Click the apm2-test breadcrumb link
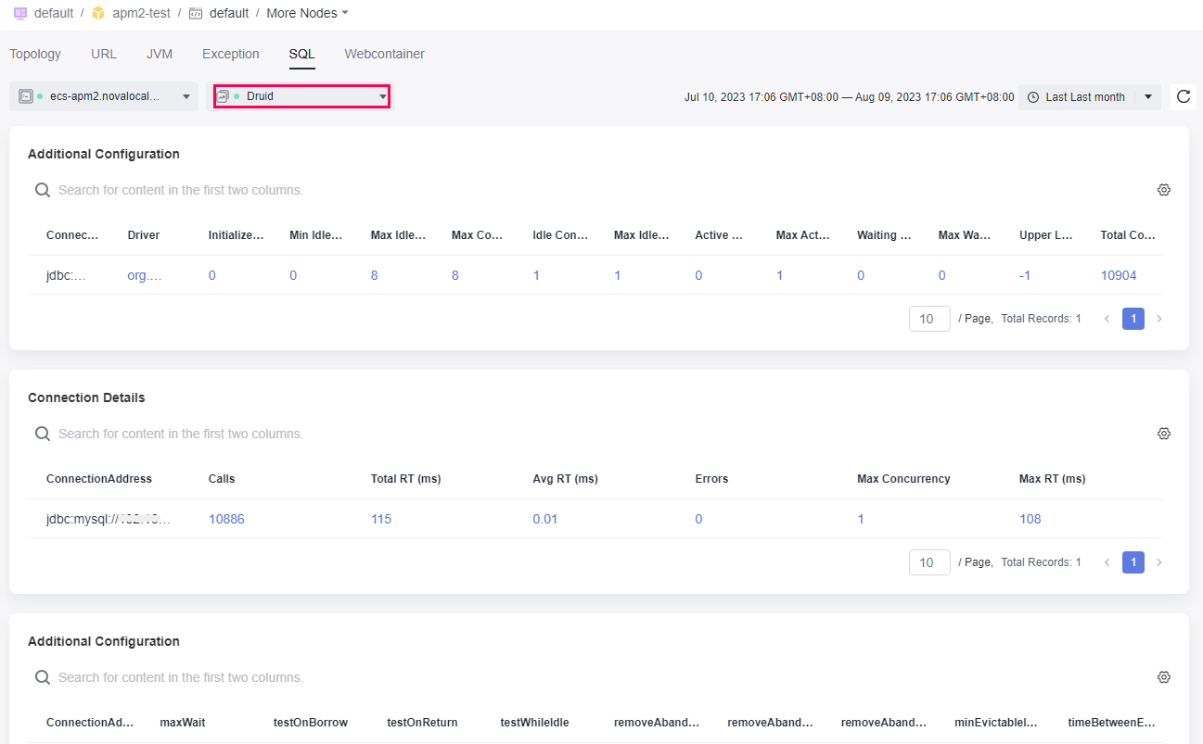Screen dimensions: 1203x744 tap(141, 13)
